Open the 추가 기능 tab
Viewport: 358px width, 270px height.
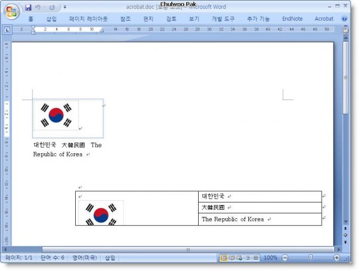258,19
